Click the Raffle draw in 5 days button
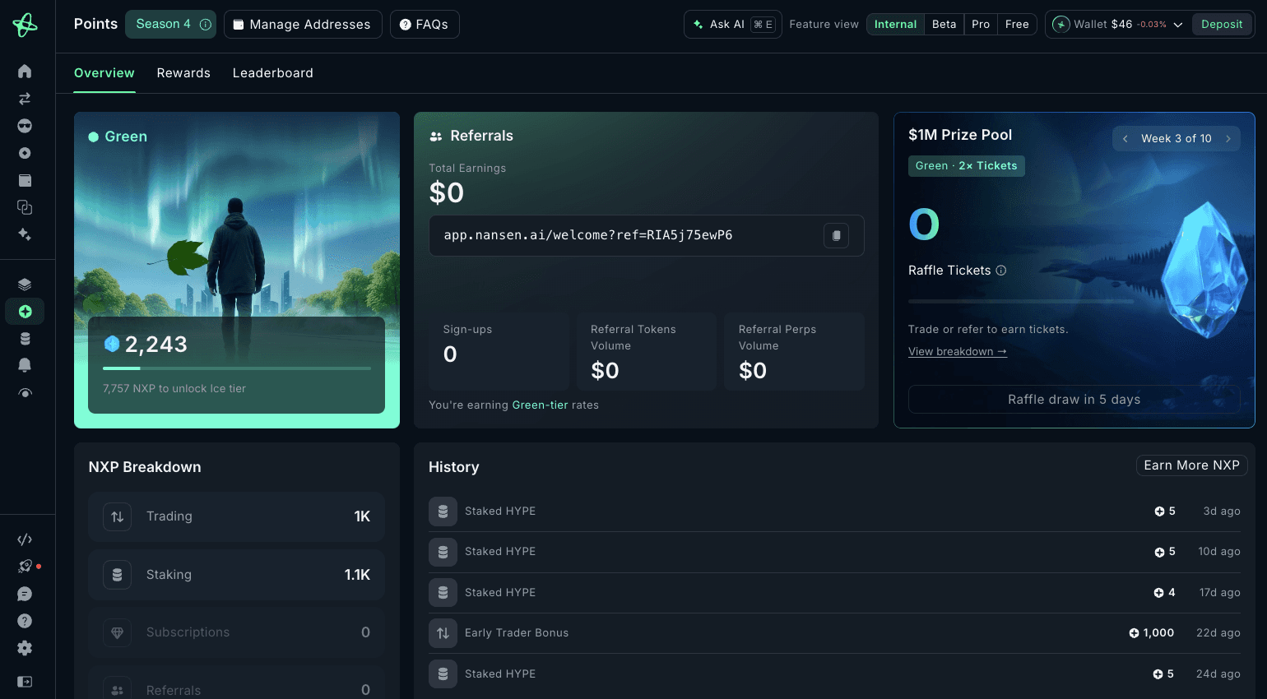Image resolution: width=1267 pixels, height=699 pixels. pos(1074,400)
